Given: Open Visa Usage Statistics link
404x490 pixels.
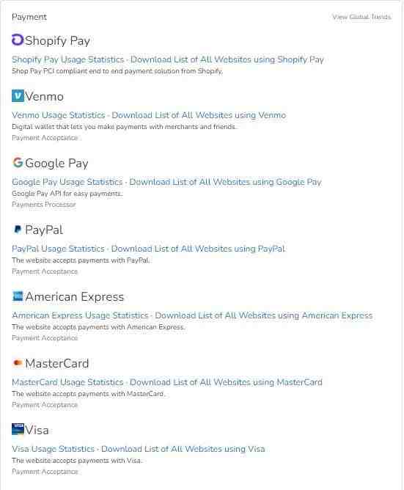Looking at the screenshot, I should pos(53,449).
